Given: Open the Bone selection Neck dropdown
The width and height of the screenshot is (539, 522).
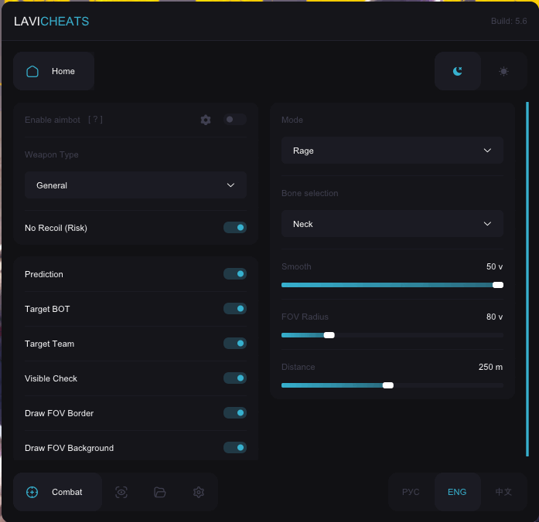Looking at the screenshot, I should tap(392, 224).
